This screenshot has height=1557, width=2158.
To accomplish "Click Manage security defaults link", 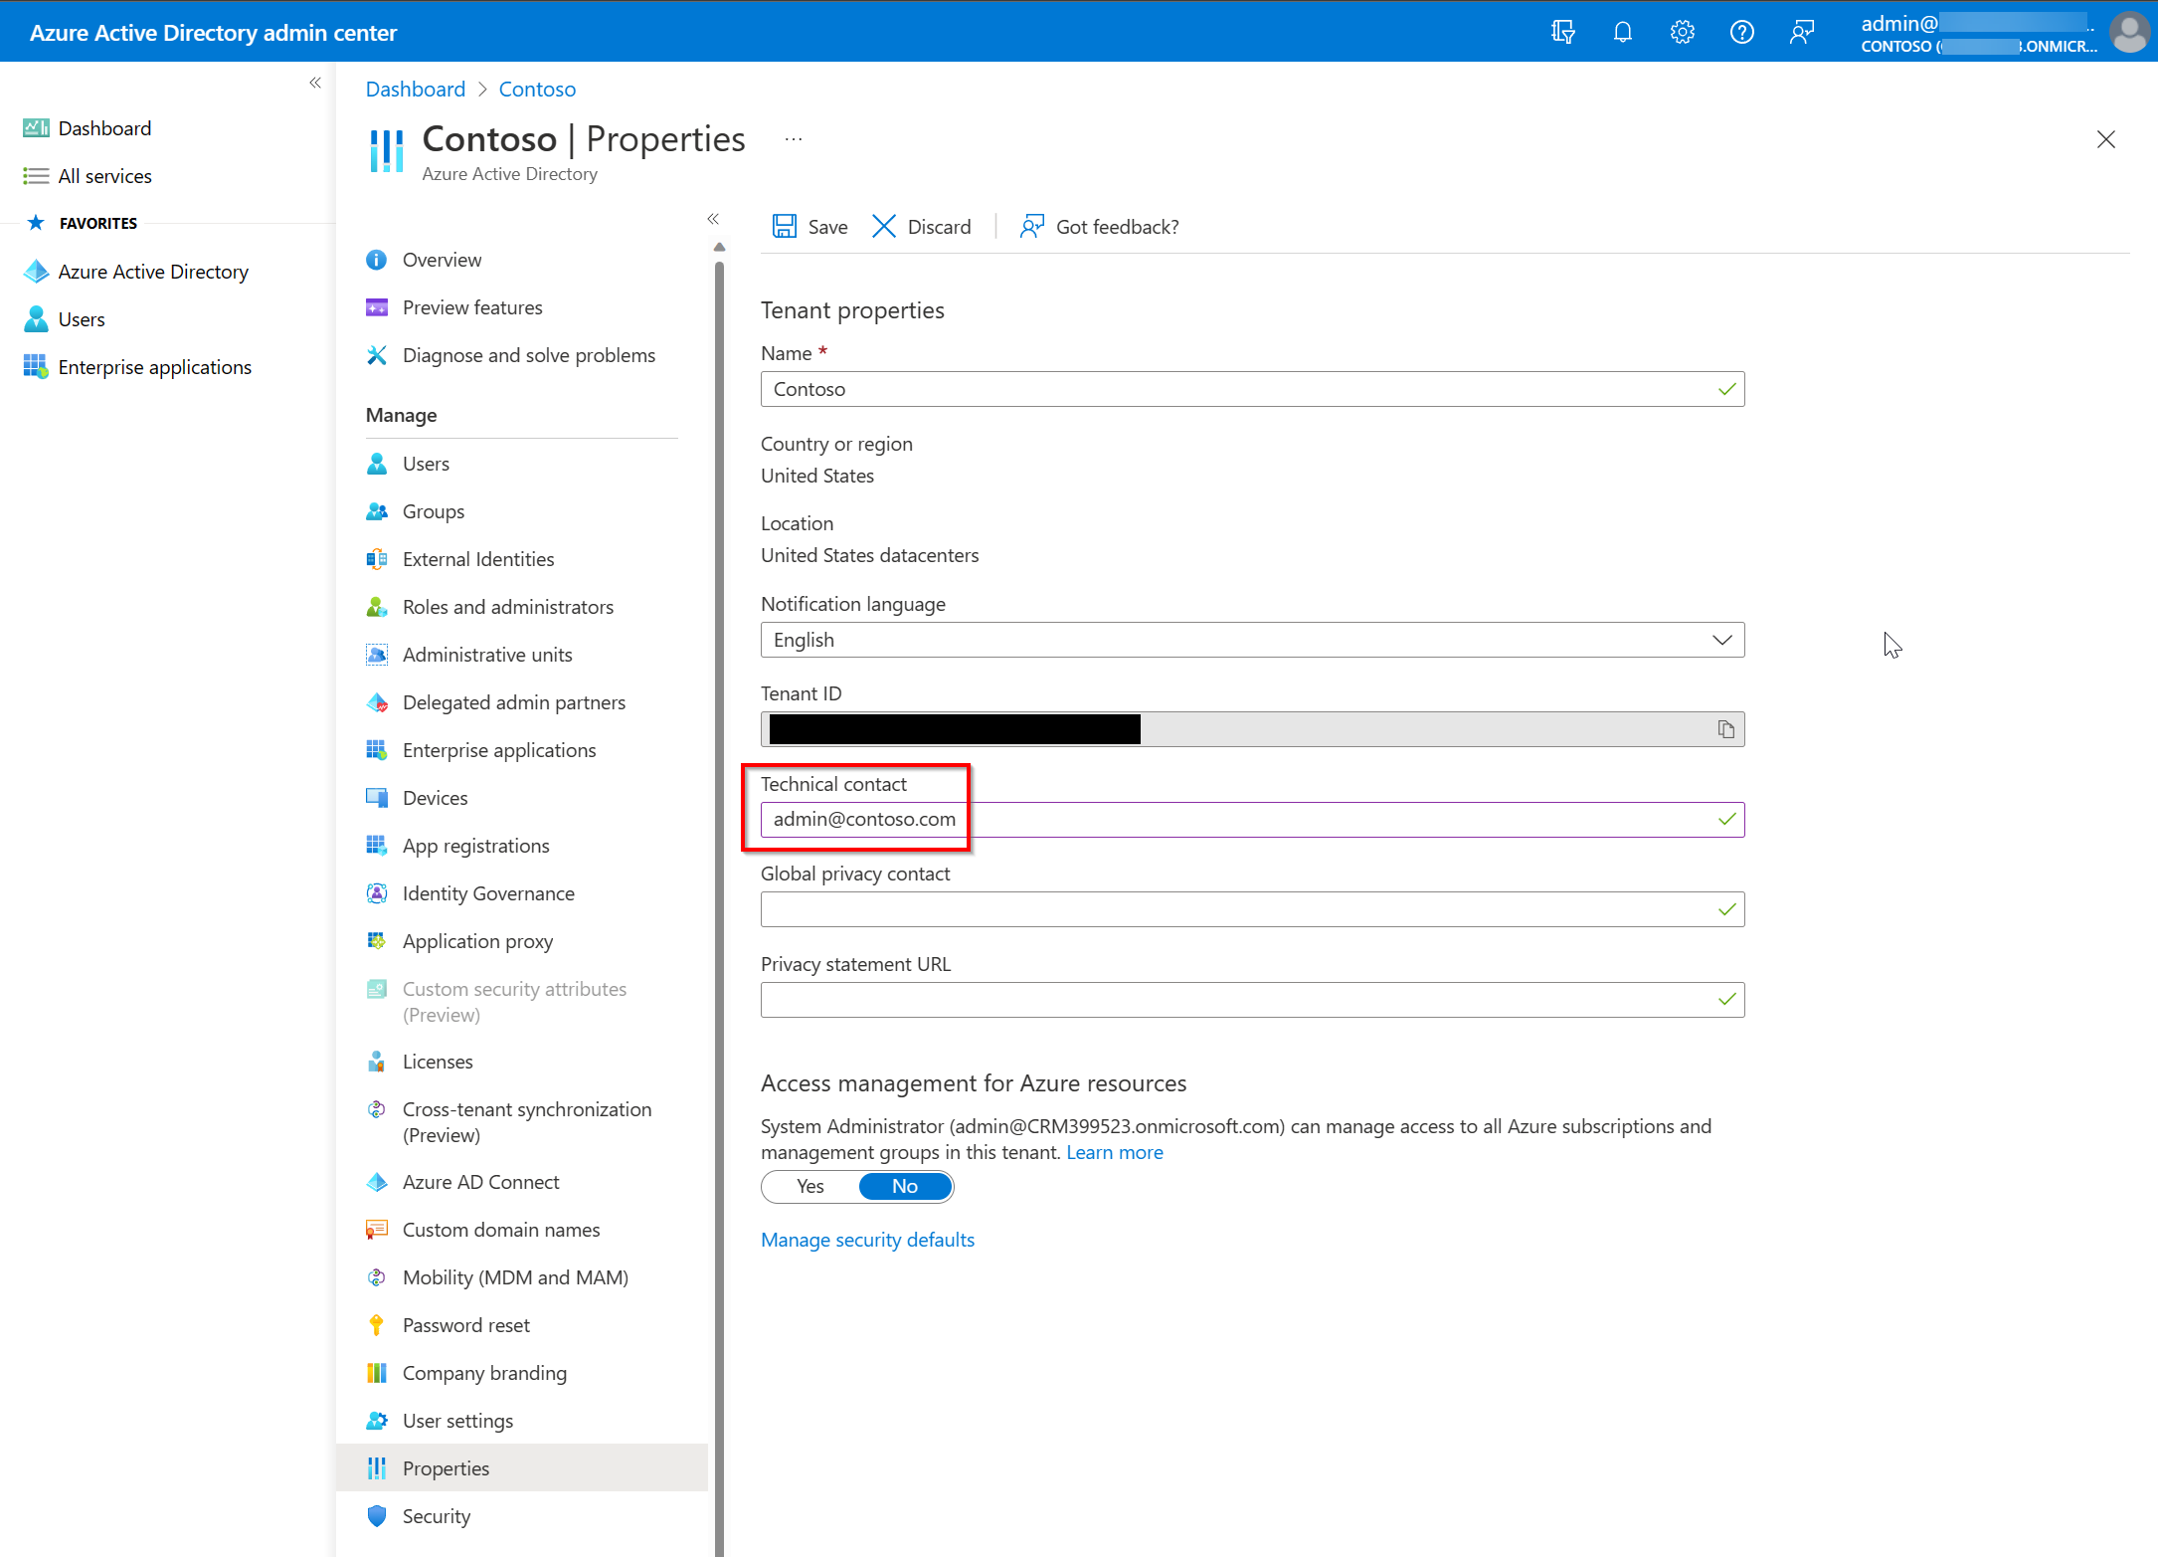I will pos(868,1239).
